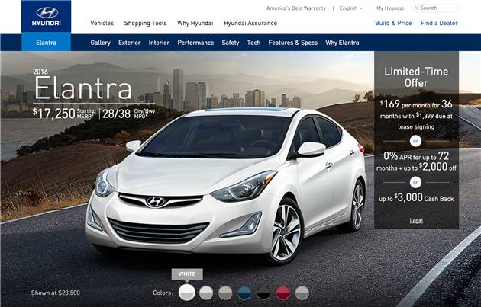Select the red color swatch
The height and width of the screenshot is (307, 481).
282,293
